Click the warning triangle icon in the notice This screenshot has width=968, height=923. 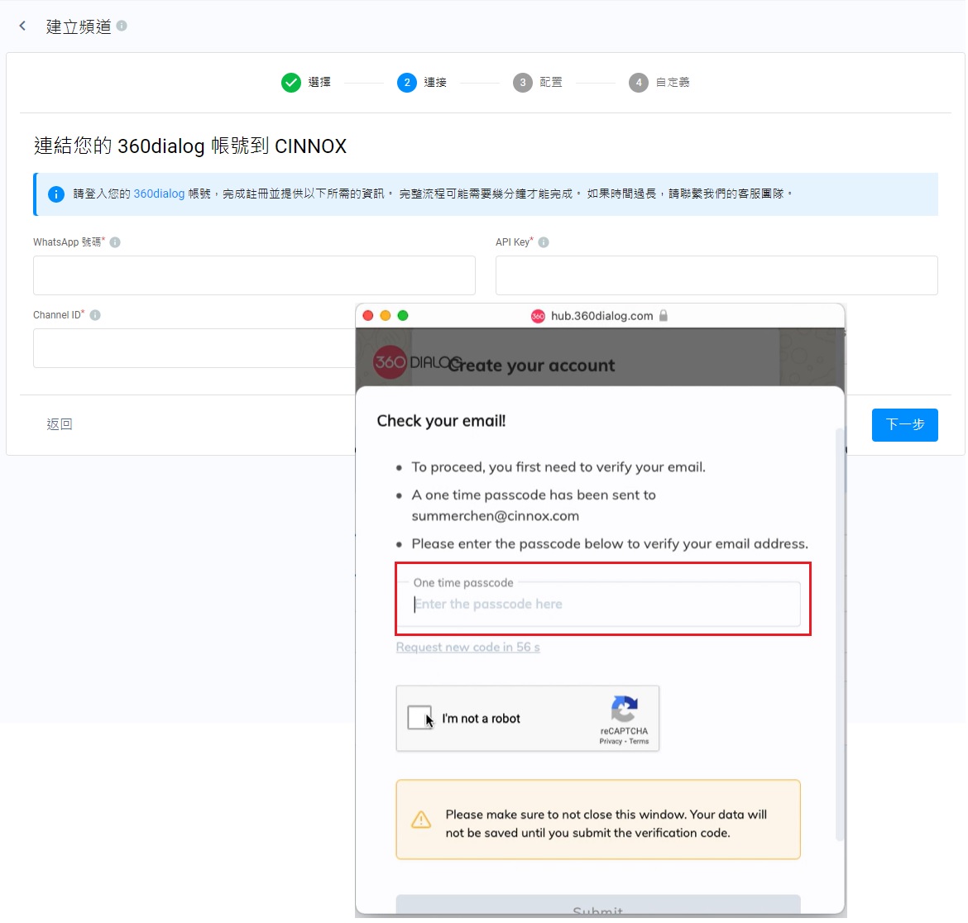tap(421, 820)
